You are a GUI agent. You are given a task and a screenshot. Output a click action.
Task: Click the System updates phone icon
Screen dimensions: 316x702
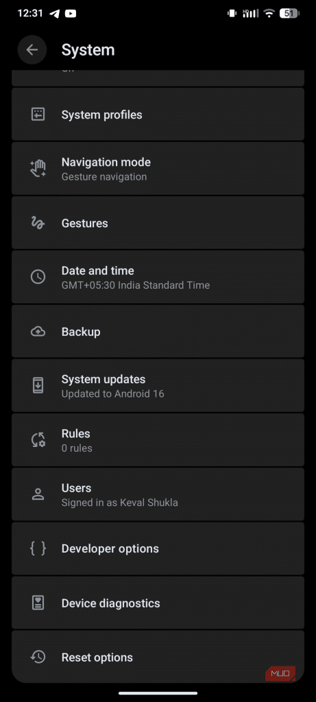[x=38, y=386]
